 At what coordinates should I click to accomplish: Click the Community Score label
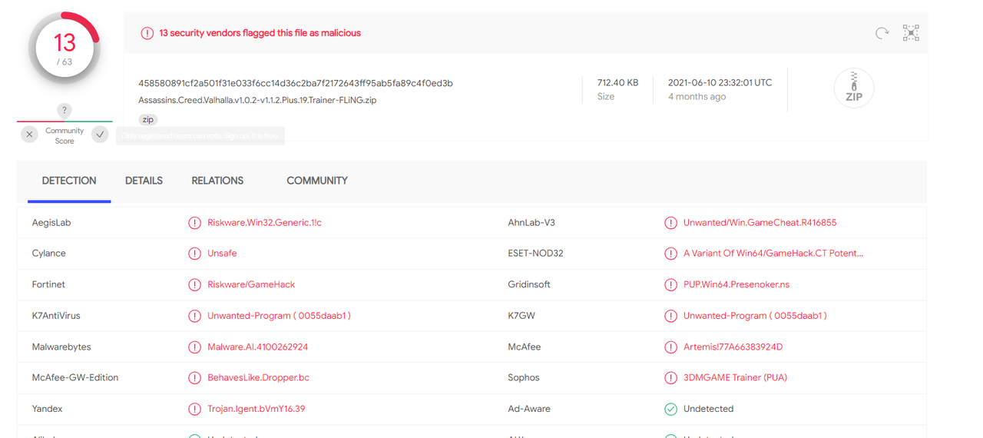point(65,136)
